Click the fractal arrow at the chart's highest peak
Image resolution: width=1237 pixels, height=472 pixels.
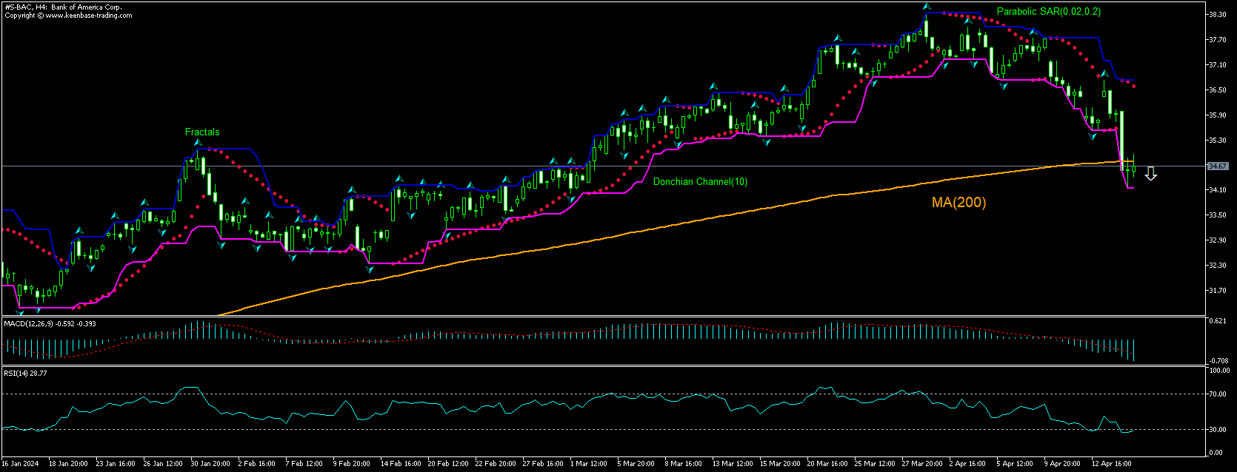(x=926, y=7)
